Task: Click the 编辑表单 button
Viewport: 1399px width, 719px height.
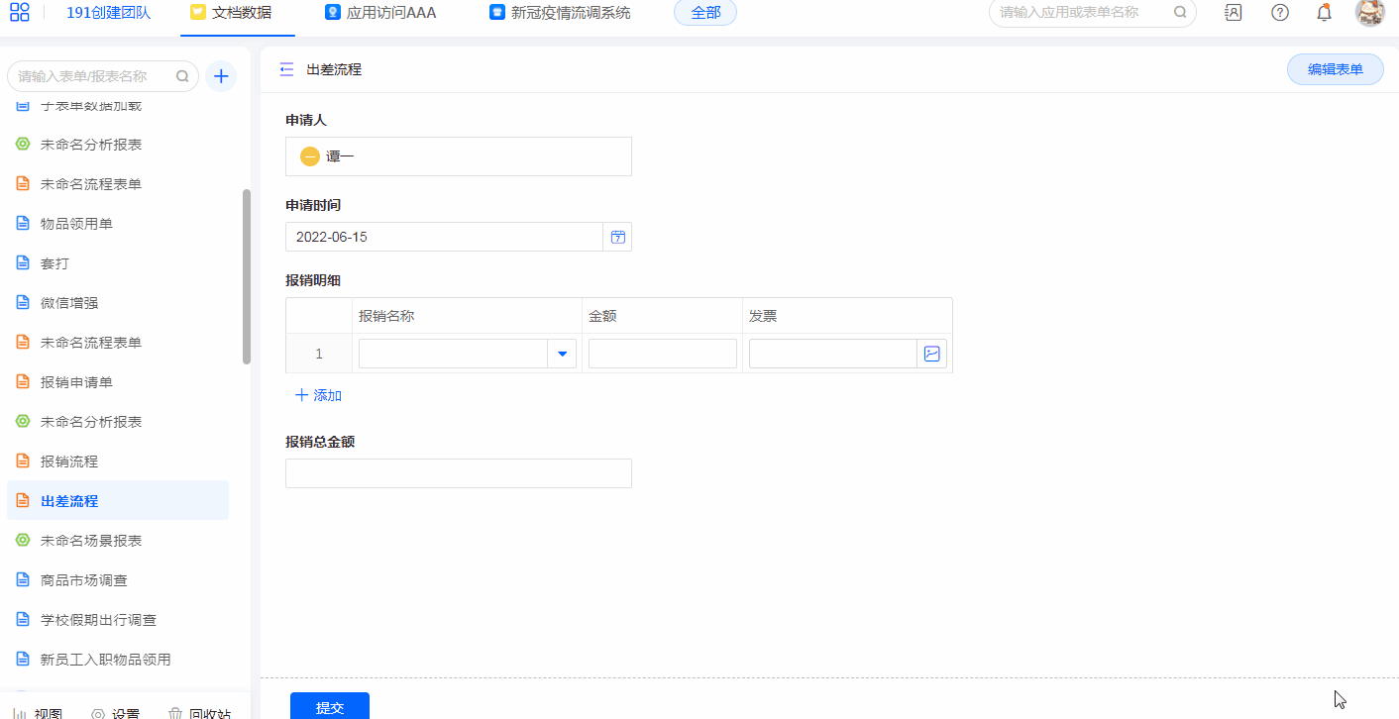Action: coord(1335,69)
